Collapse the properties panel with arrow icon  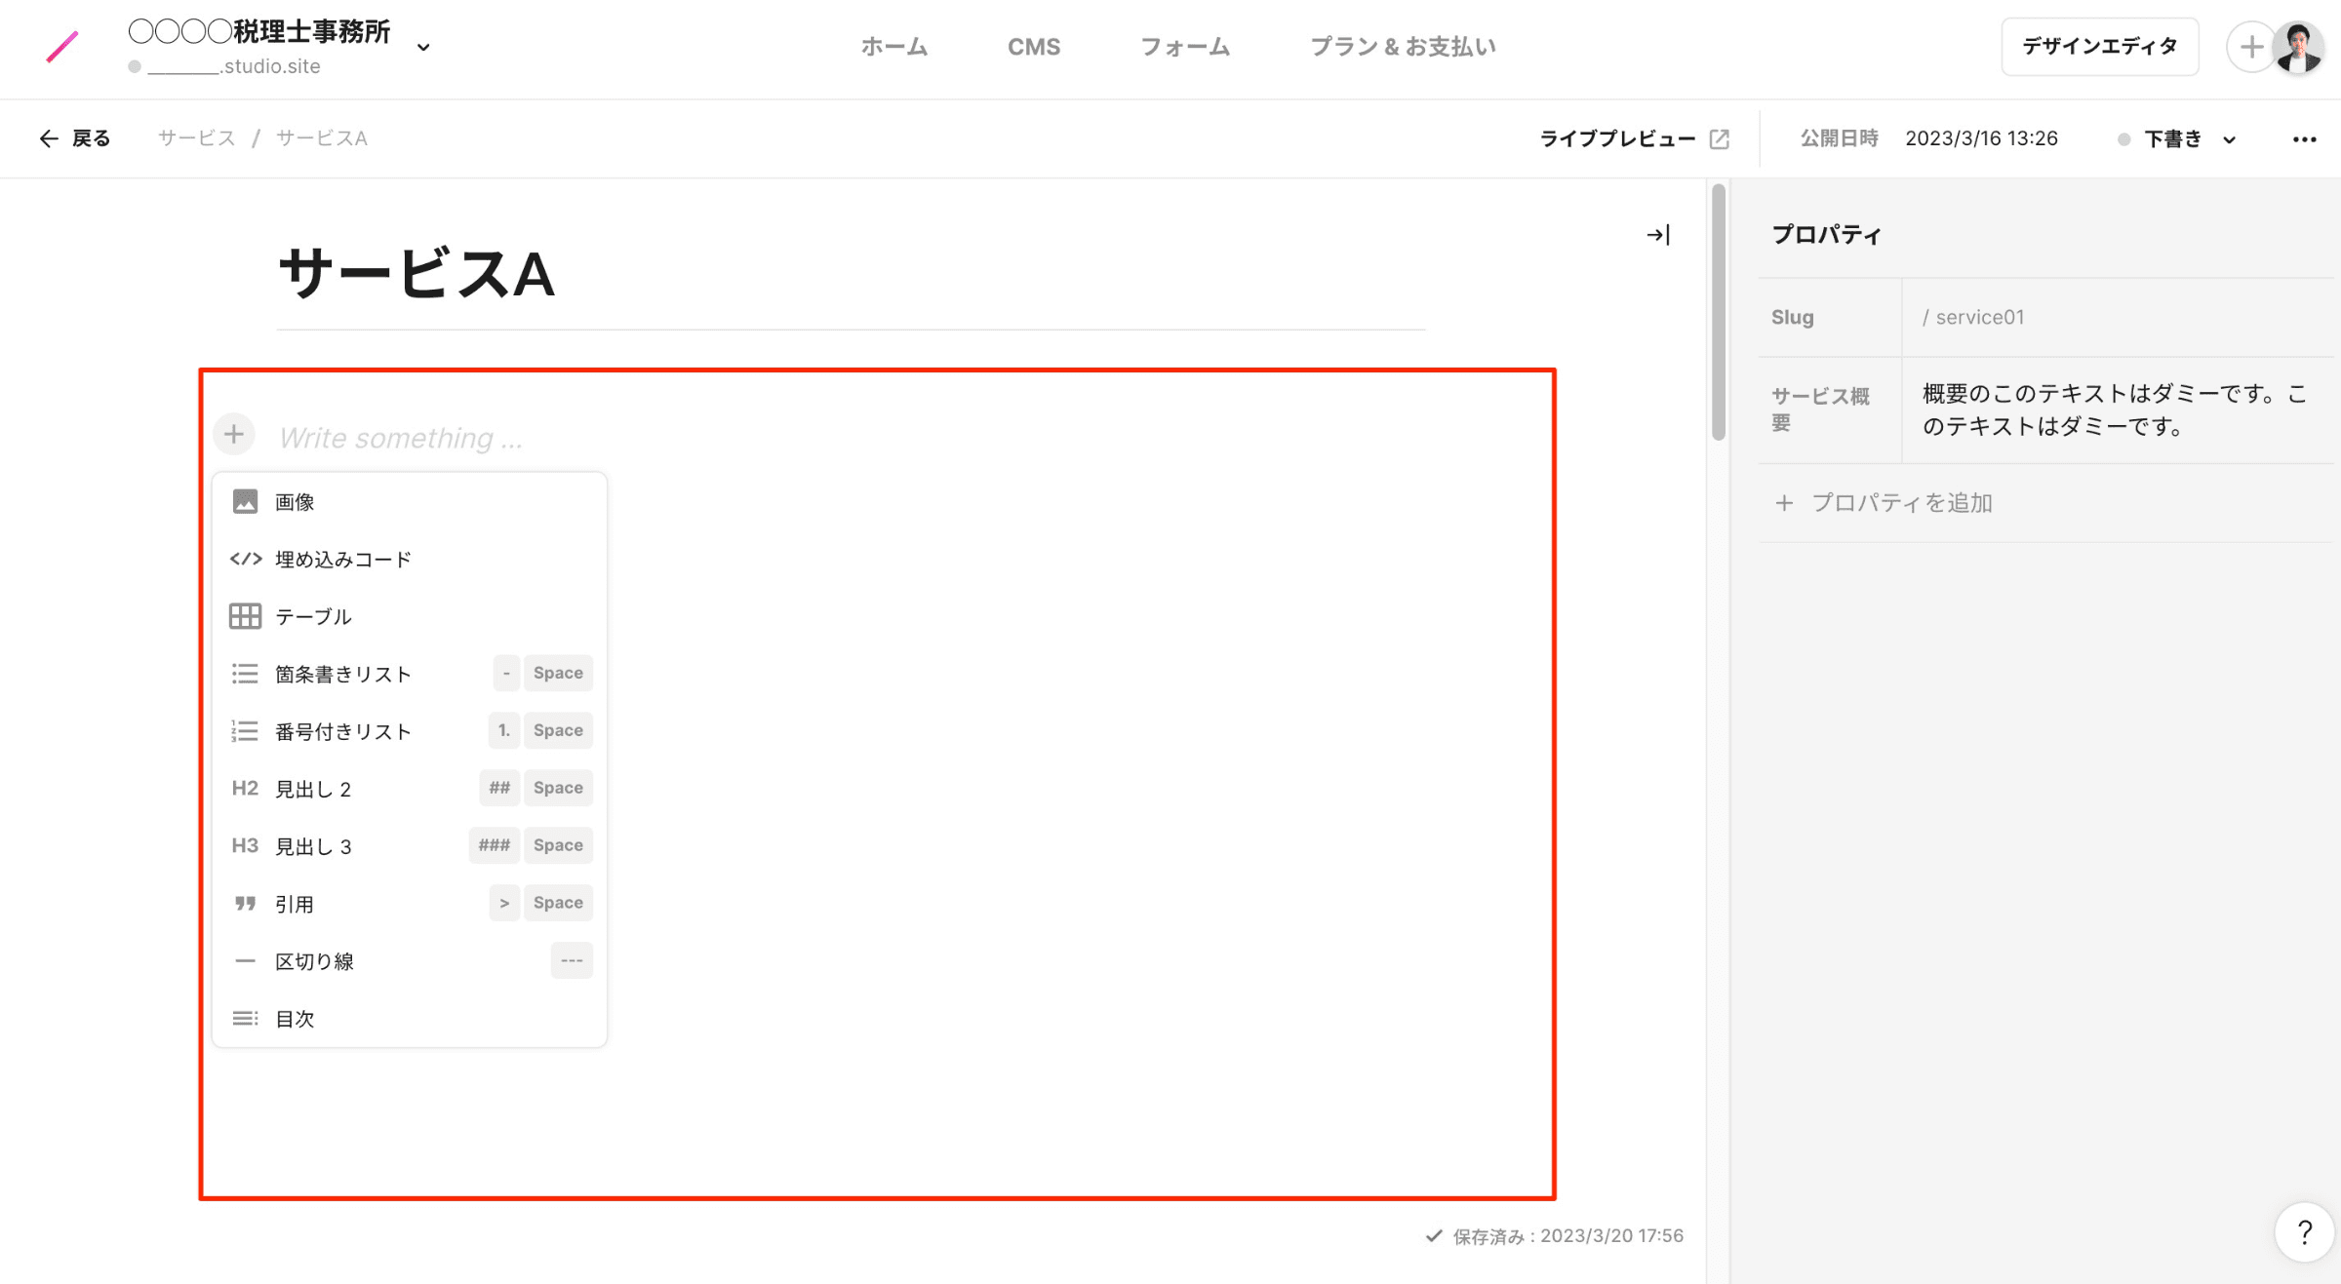click(1658, 235)
